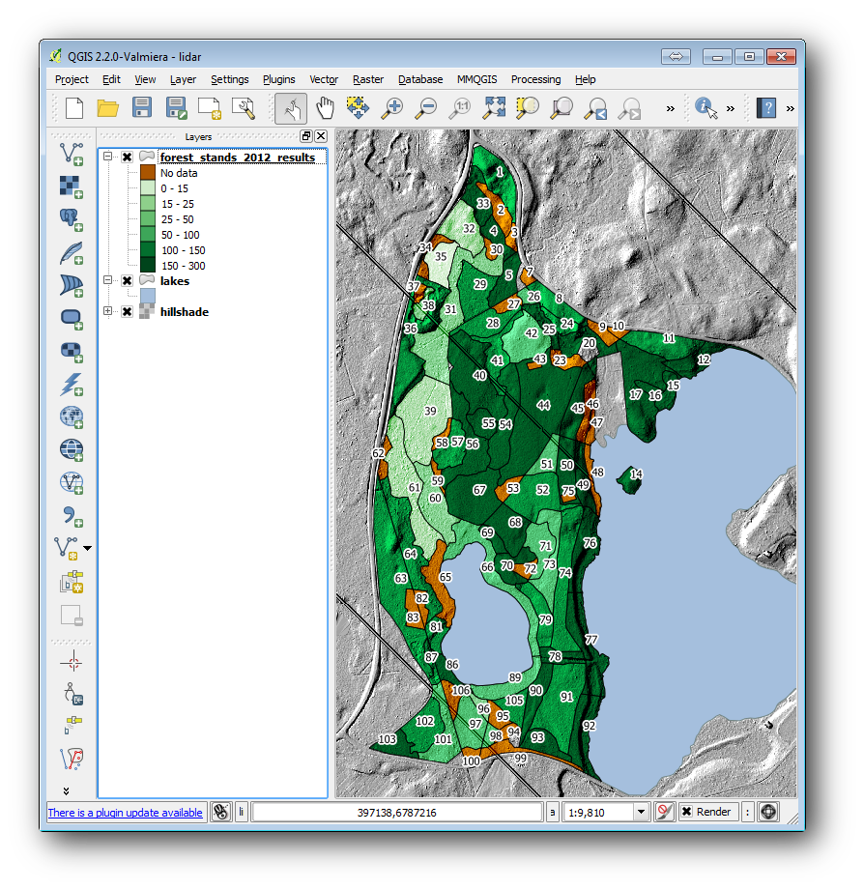Click Add PostGIS Layer elephant icon
This screenshot has width=864, height=890.
(71, 217)
